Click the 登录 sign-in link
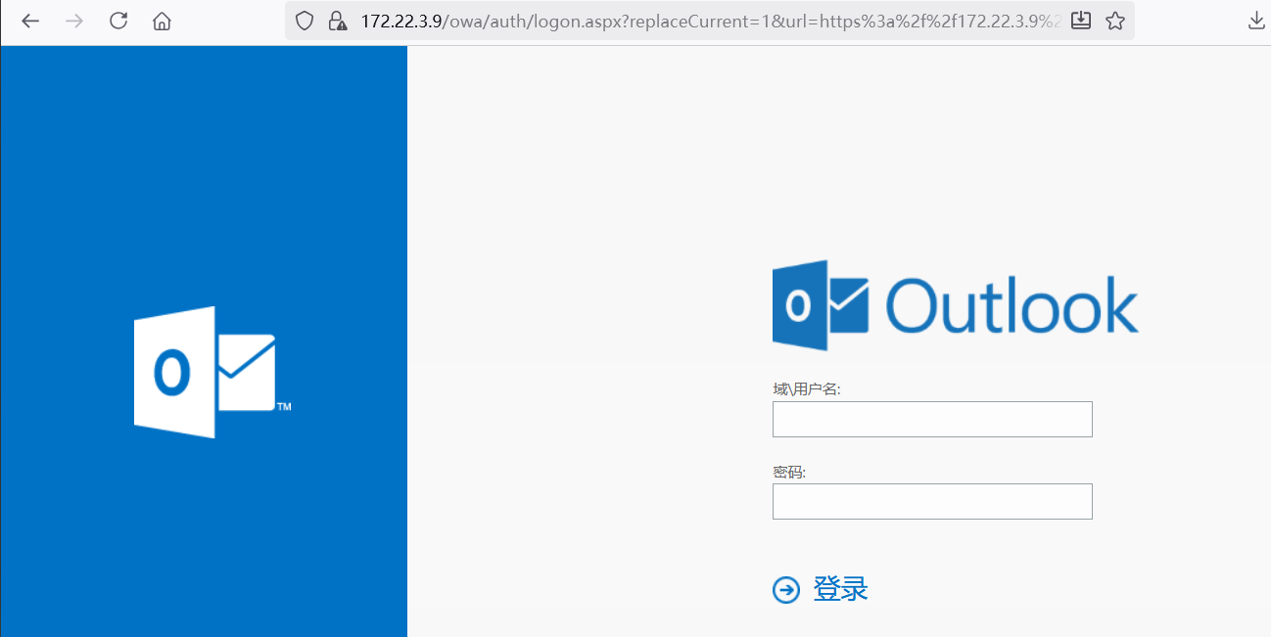 click(x=840, y=589)
